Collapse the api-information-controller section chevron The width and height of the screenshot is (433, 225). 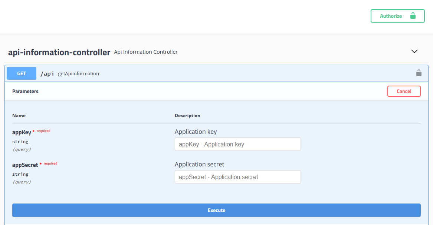pos(414,52)
